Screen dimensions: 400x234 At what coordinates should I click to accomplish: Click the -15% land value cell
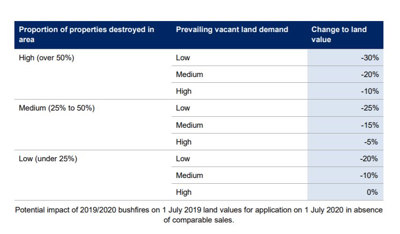[369, 125]
